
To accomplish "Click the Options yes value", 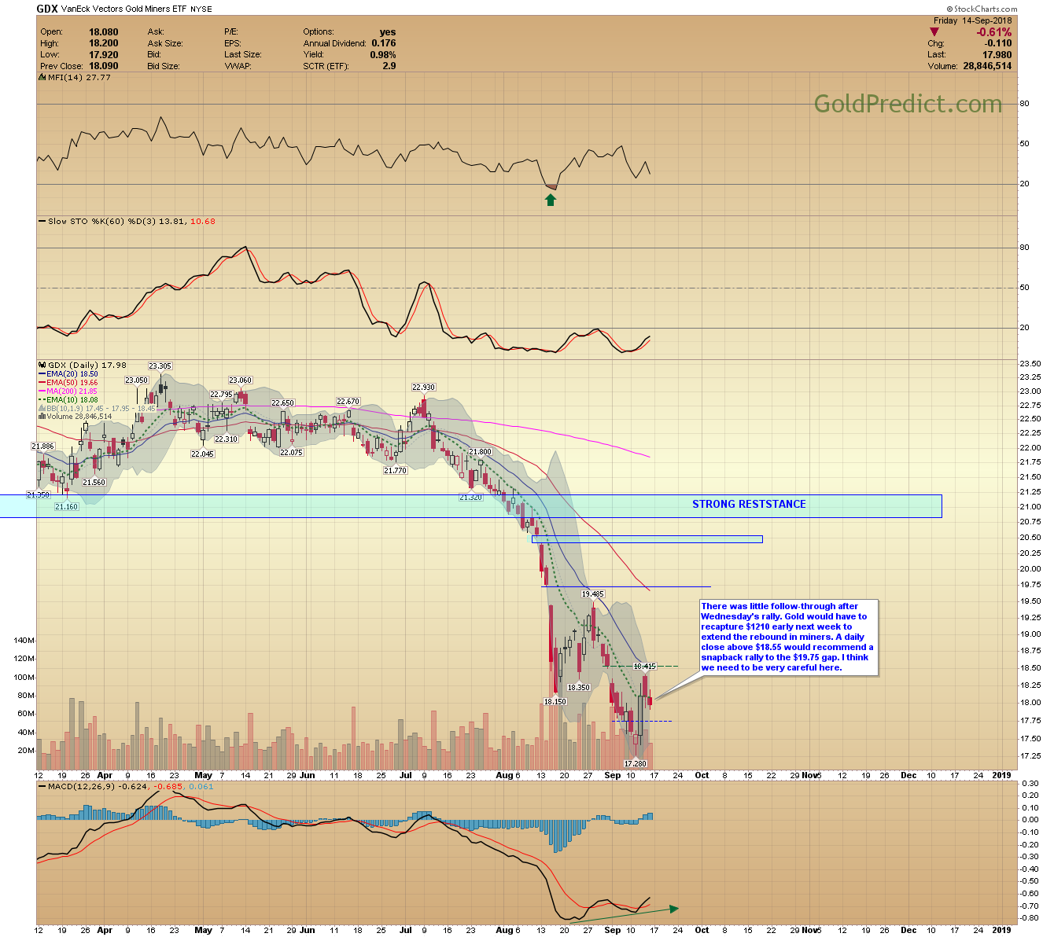I will click(x=388, y=32).
